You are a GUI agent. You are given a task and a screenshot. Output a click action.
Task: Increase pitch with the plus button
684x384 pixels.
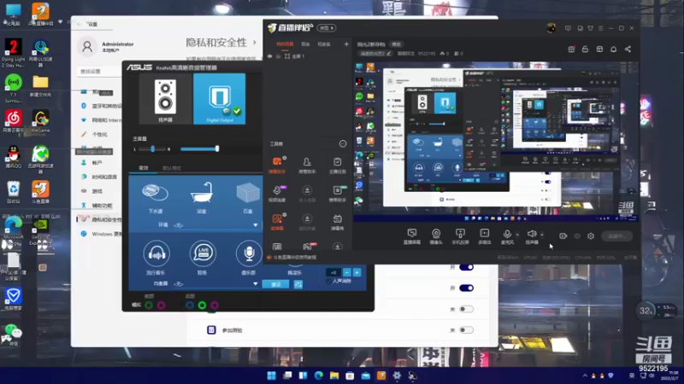tap(357, 272)
